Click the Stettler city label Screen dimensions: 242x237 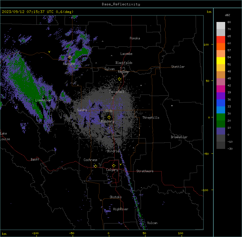click(178, 67)
